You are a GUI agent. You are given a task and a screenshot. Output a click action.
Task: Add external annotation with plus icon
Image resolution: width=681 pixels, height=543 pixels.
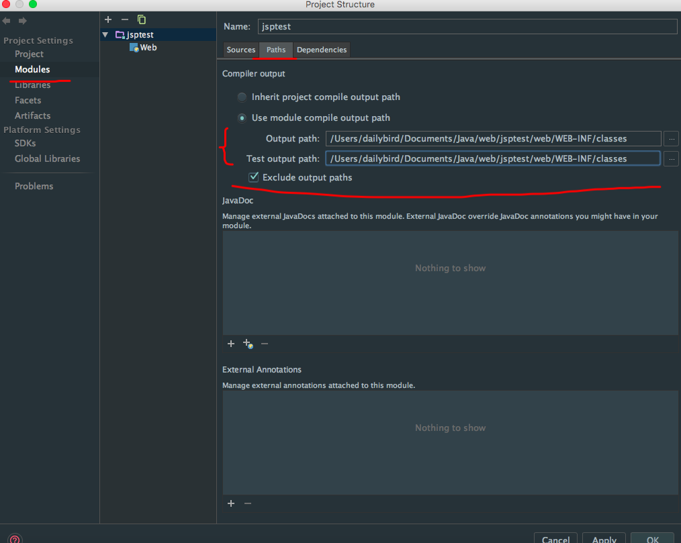[231, 503]
